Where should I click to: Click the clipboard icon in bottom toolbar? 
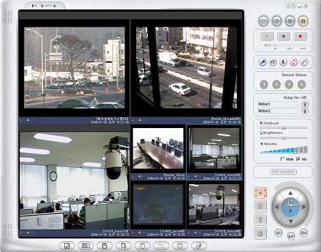point(142,246)
